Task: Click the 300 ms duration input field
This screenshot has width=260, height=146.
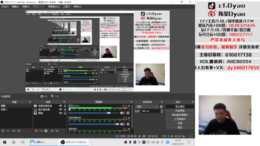Action: 151,111
